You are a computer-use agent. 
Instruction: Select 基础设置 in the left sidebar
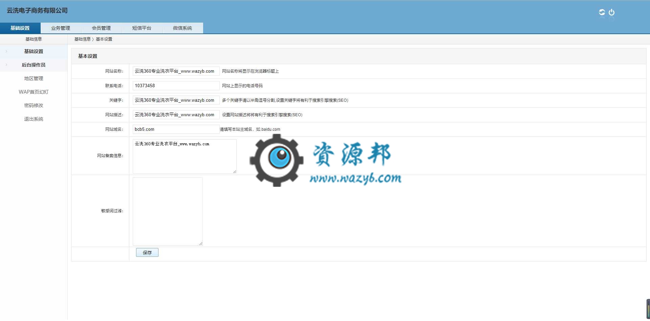pyautogui.click(x=34, y=51)
